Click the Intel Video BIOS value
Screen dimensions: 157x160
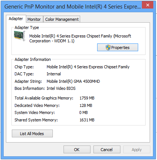pos(61,88)
